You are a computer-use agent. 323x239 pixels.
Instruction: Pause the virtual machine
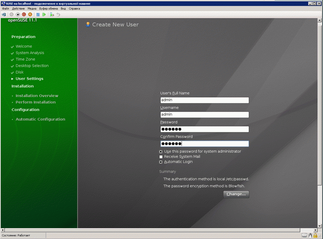coord(38,15)
